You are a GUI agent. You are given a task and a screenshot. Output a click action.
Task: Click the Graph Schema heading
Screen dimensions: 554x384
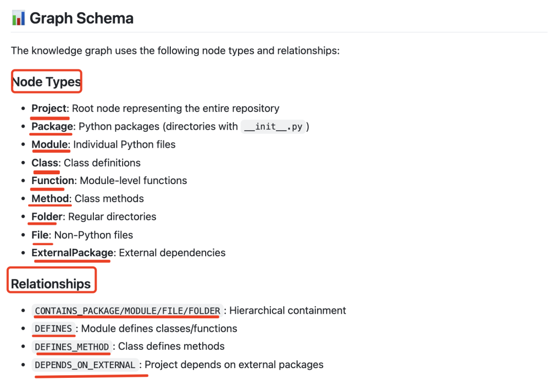[x=81, y=18]
